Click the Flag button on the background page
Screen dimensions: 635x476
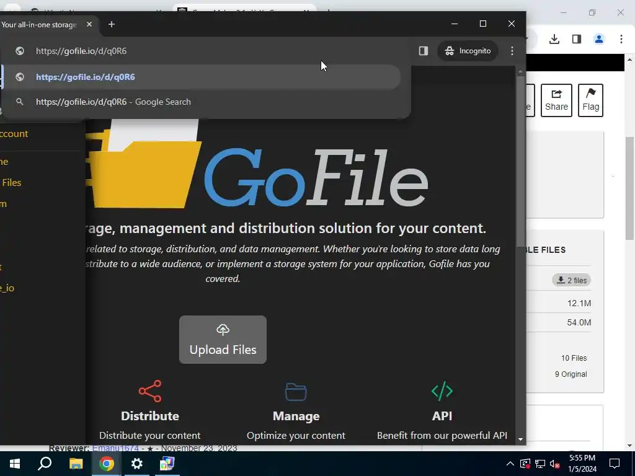pos(590,100)
